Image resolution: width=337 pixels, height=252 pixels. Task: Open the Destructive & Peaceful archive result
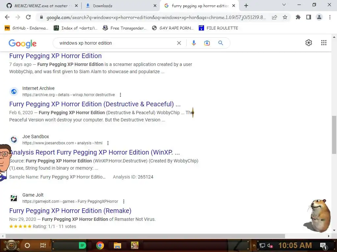coord(95,104)
